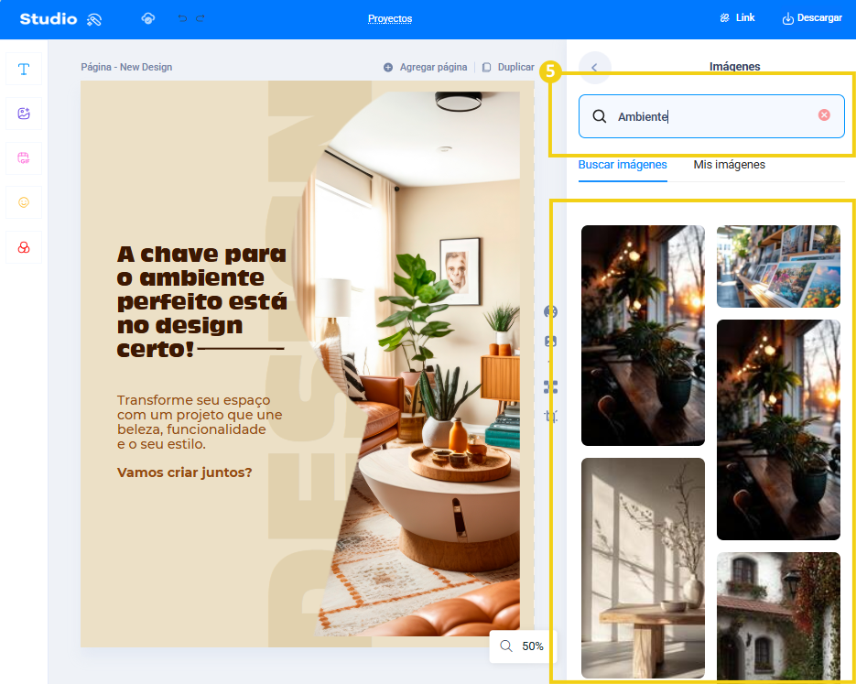This screenshot has width=856, height=684.
Task: Click Duplicar to duplicate the page
Action: click(516, 67)
